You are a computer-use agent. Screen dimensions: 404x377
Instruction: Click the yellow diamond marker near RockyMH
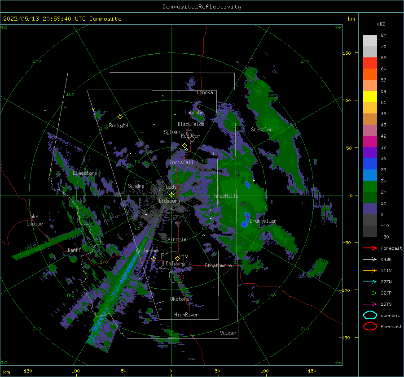click(120, 117)
